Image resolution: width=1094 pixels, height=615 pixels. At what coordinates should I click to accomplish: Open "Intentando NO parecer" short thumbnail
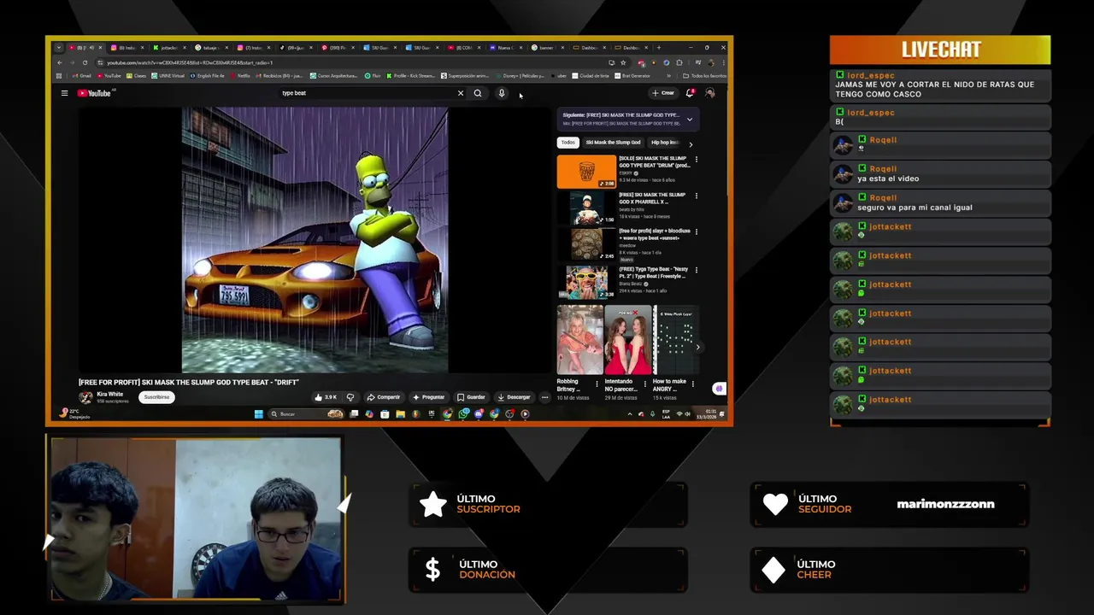click(628, 340)
